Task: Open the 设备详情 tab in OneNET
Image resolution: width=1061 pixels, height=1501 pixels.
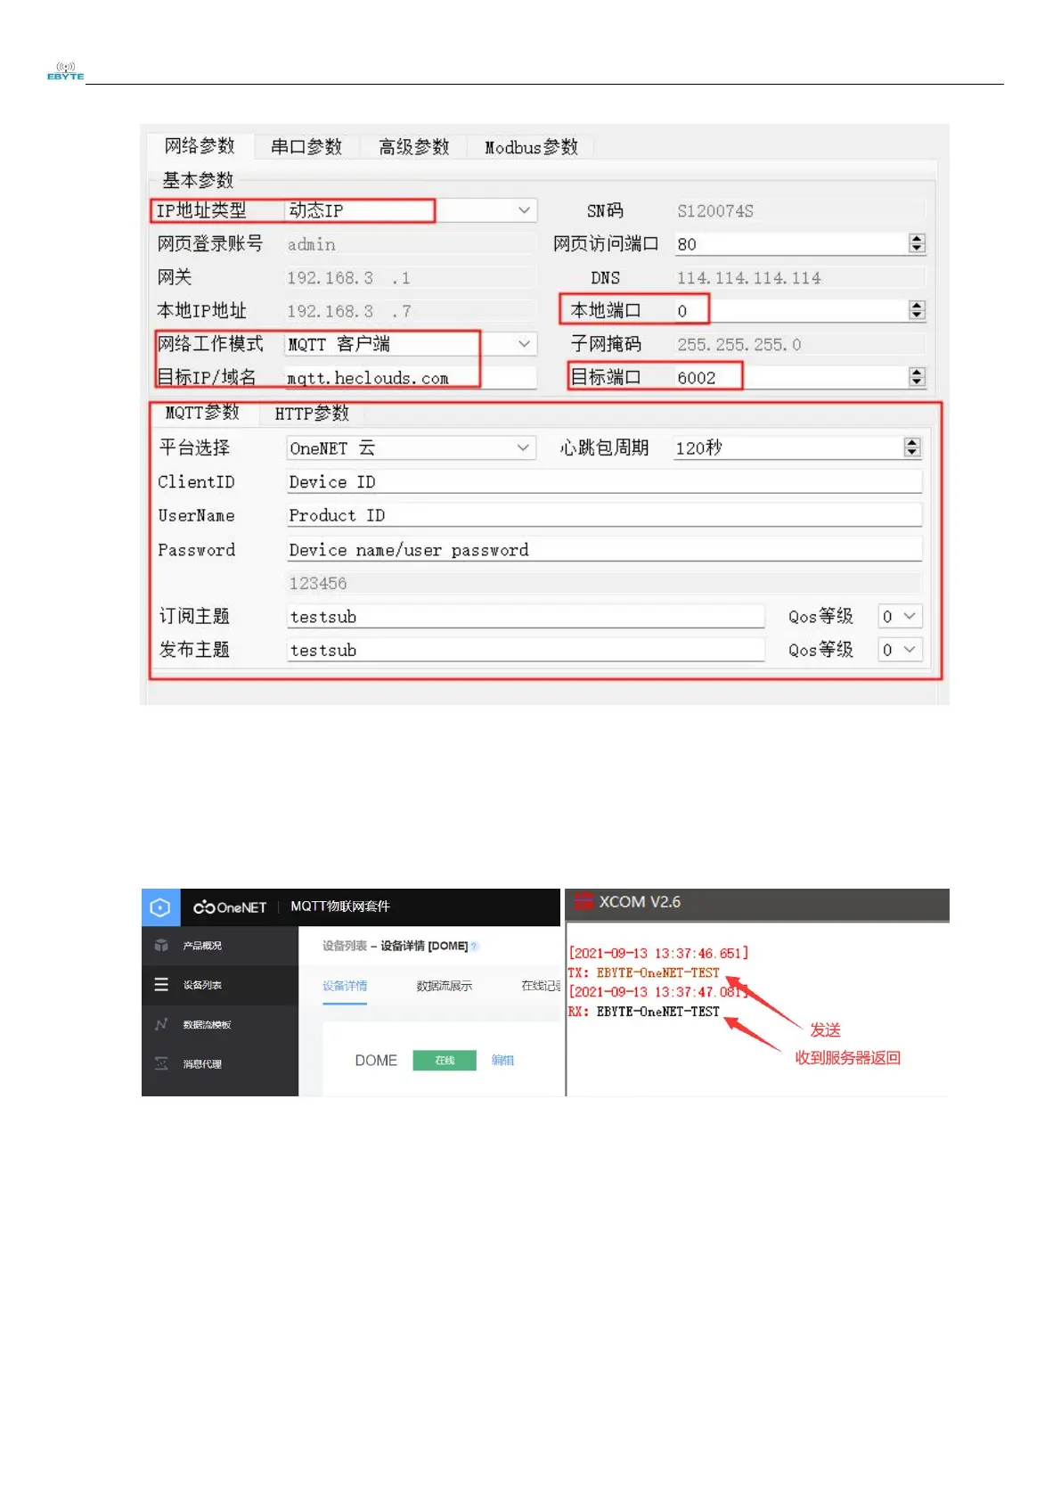Action: tap(345, 986)
